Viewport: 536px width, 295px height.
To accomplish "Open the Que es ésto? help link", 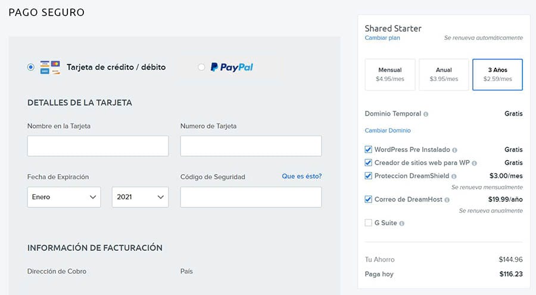I will pyautogui.click(x=301, y=176).
